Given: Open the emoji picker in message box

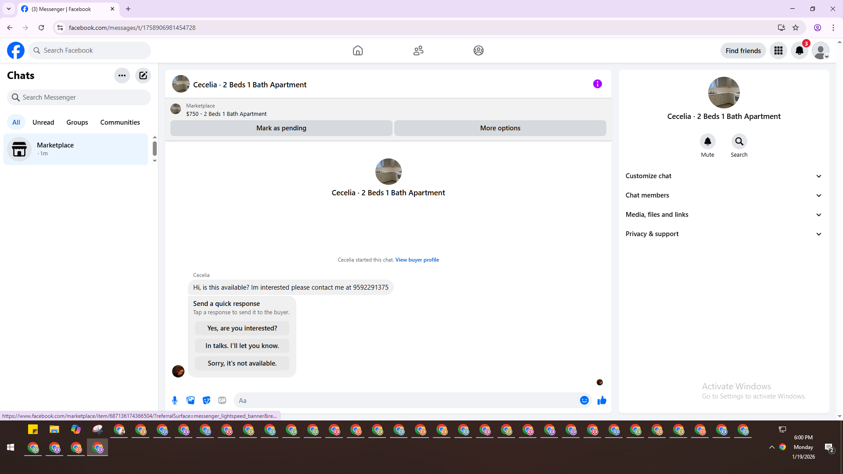Looking at the screenshot, I should (x=584, y=400).
